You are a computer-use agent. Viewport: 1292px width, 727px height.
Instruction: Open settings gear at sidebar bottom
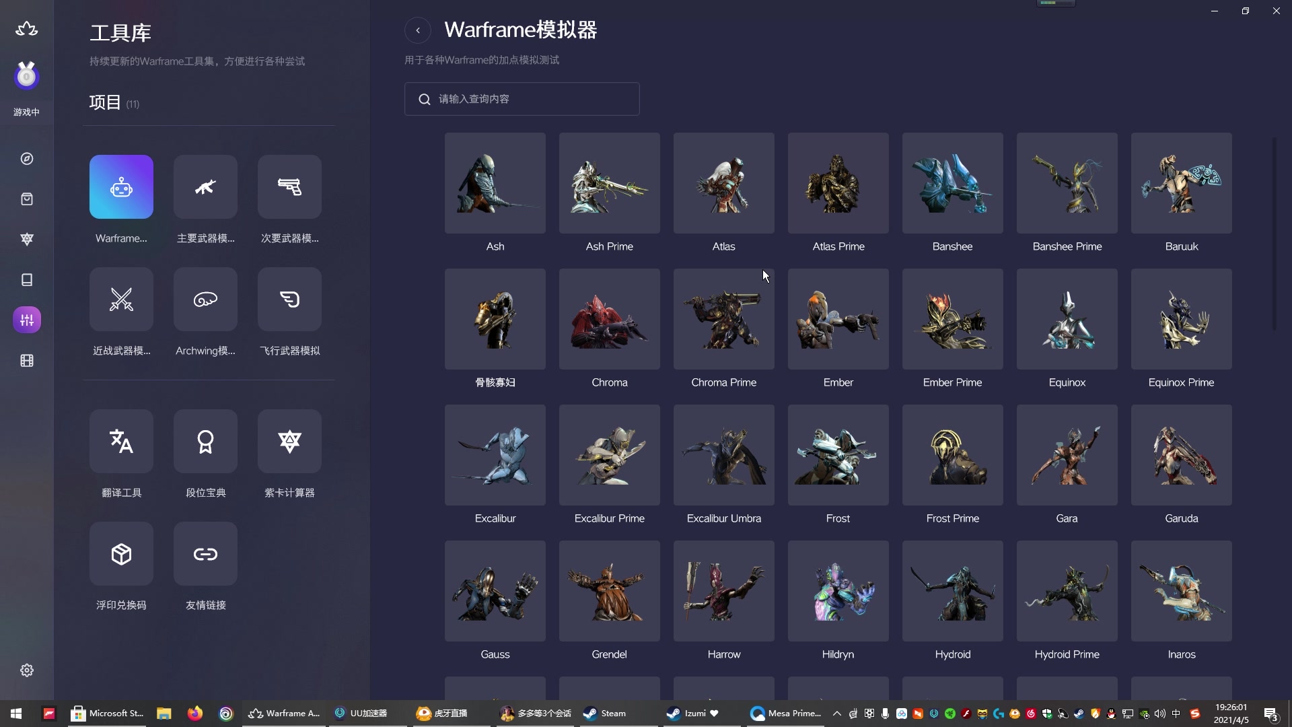pos(27,670)
